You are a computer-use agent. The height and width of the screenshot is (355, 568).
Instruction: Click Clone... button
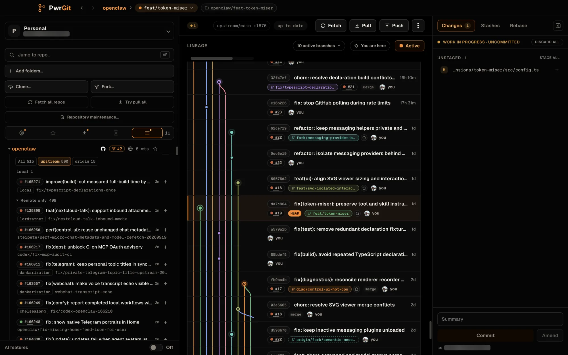(x=46, y=87)
